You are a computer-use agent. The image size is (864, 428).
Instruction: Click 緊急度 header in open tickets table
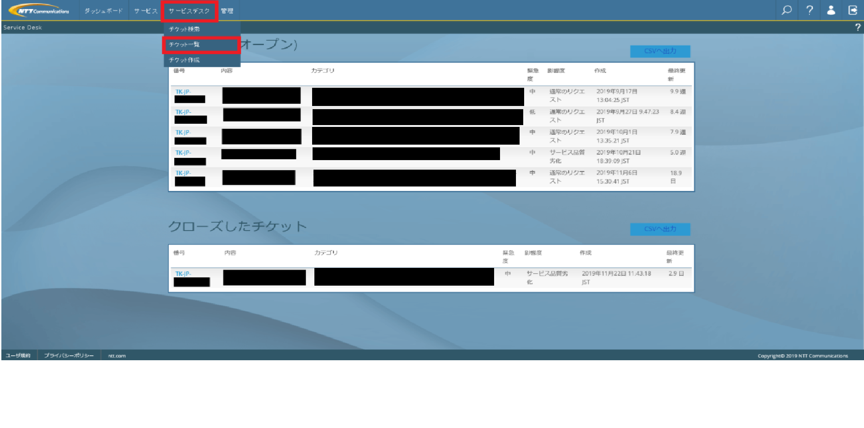click(x=533, y=75)
